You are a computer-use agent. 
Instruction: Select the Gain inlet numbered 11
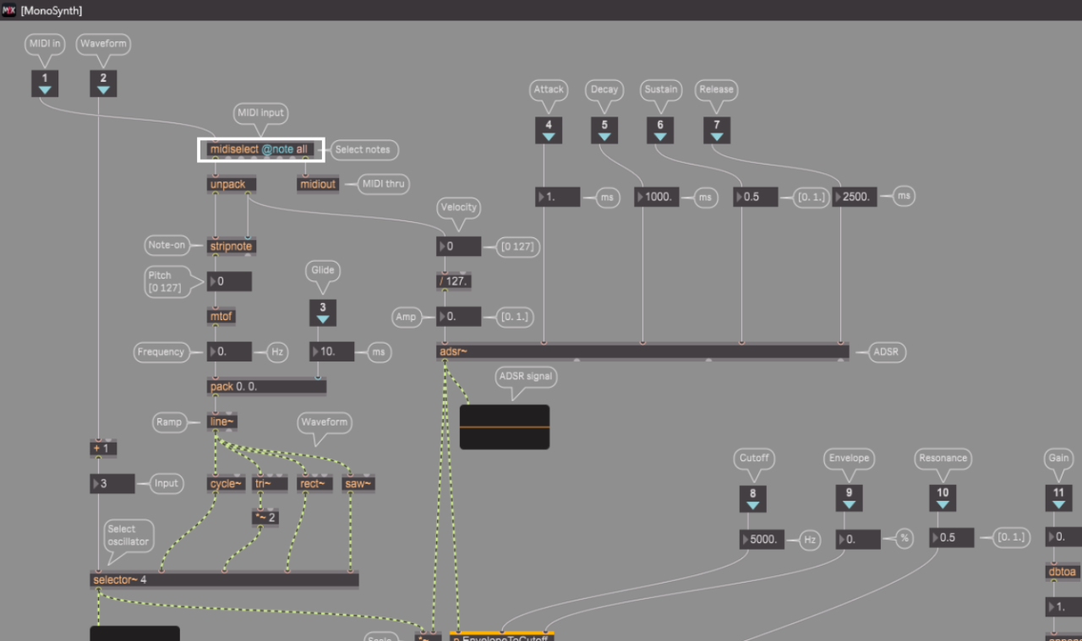coord(1058,498)
